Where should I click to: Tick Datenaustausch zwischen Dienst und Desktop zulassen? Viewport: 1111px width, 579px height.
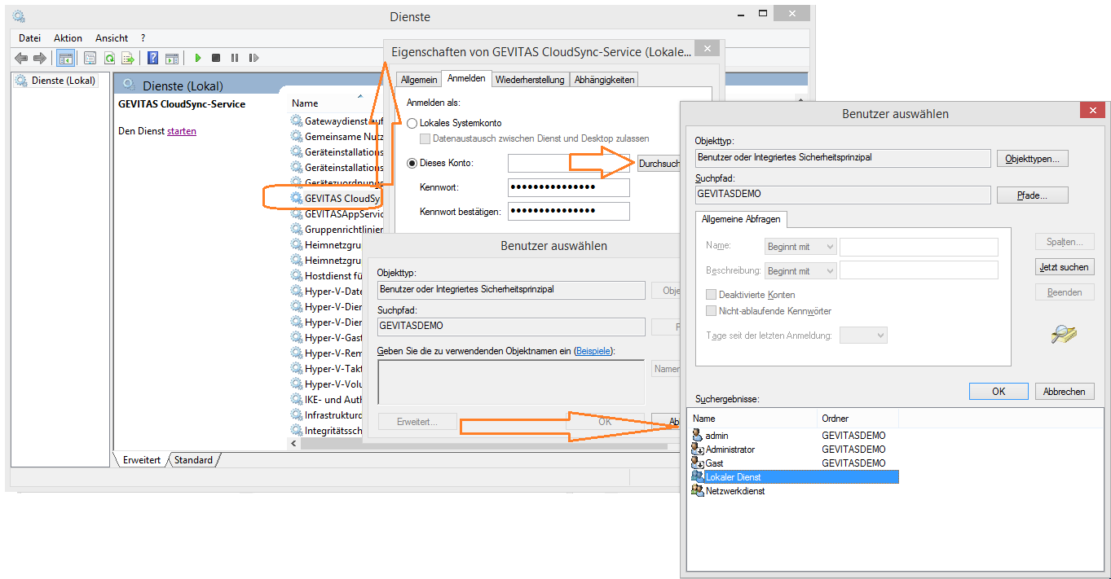(x=425, y=138)
